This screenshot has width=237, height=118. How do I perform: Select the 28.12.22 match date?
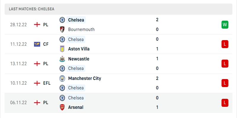click(18, 25)
